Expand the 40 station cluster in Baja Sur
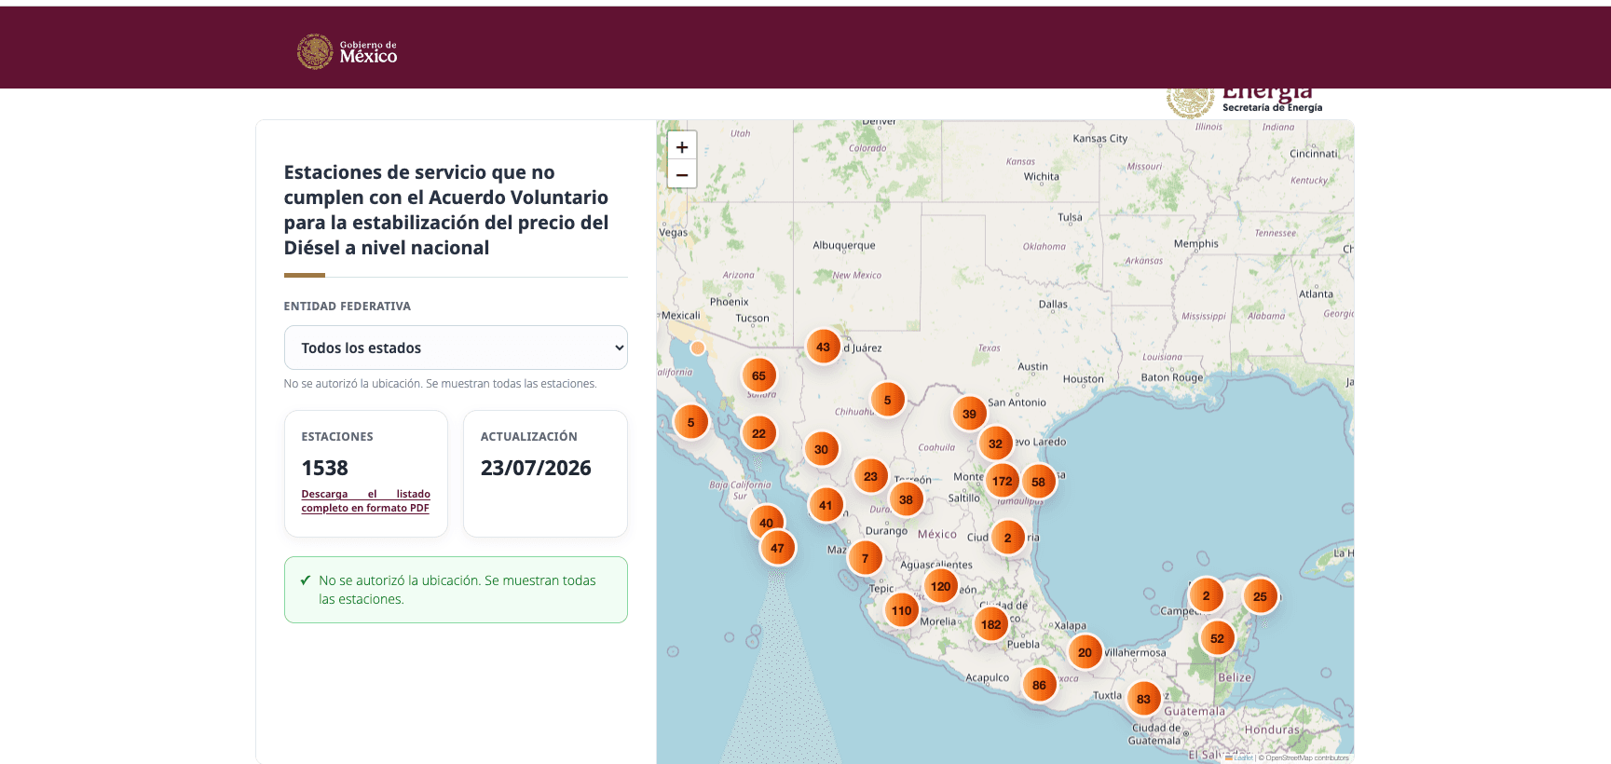 pyautogui.click(x=766, y=523)
